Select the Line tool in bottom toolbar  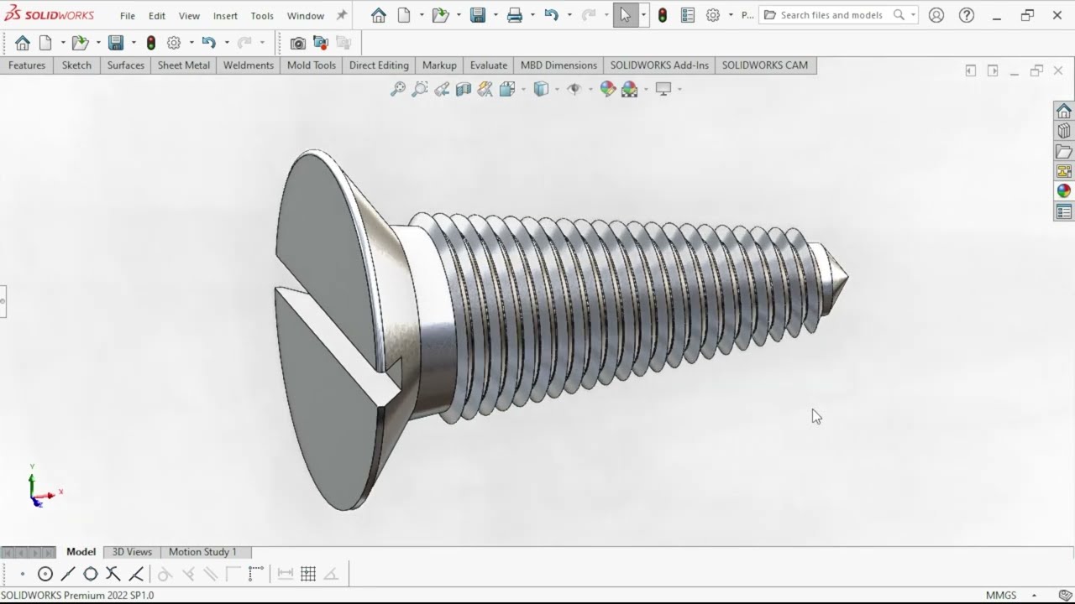click(68, 575)
